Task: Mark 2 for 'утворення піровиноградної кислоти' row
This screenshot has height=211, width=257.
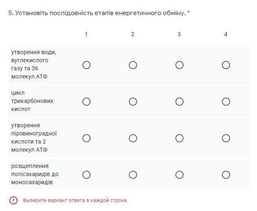Action: tap(133, 138)
